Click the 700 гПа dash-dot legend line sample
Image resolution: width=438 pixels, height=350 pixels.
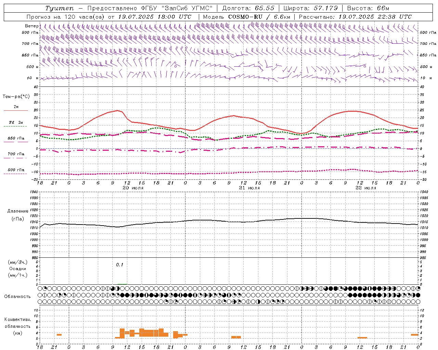pos(16,158)
